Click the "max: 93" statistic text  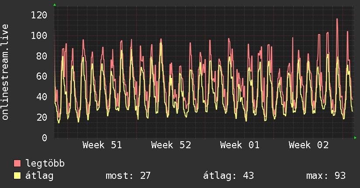tap(326, 176)
